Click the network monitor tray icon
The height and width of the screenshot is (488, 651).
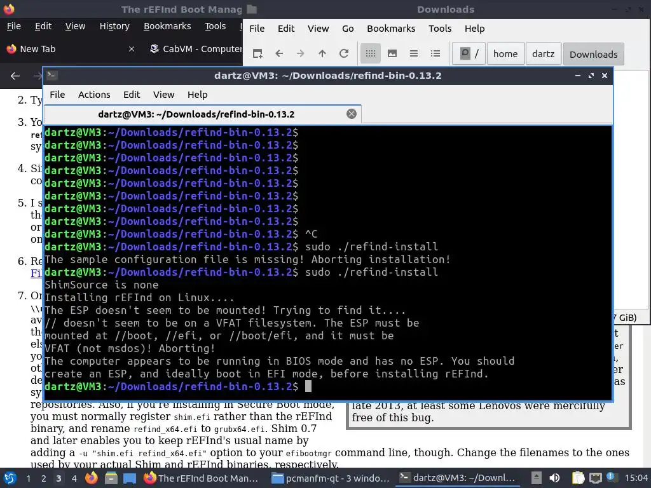[x=595, y=478]
